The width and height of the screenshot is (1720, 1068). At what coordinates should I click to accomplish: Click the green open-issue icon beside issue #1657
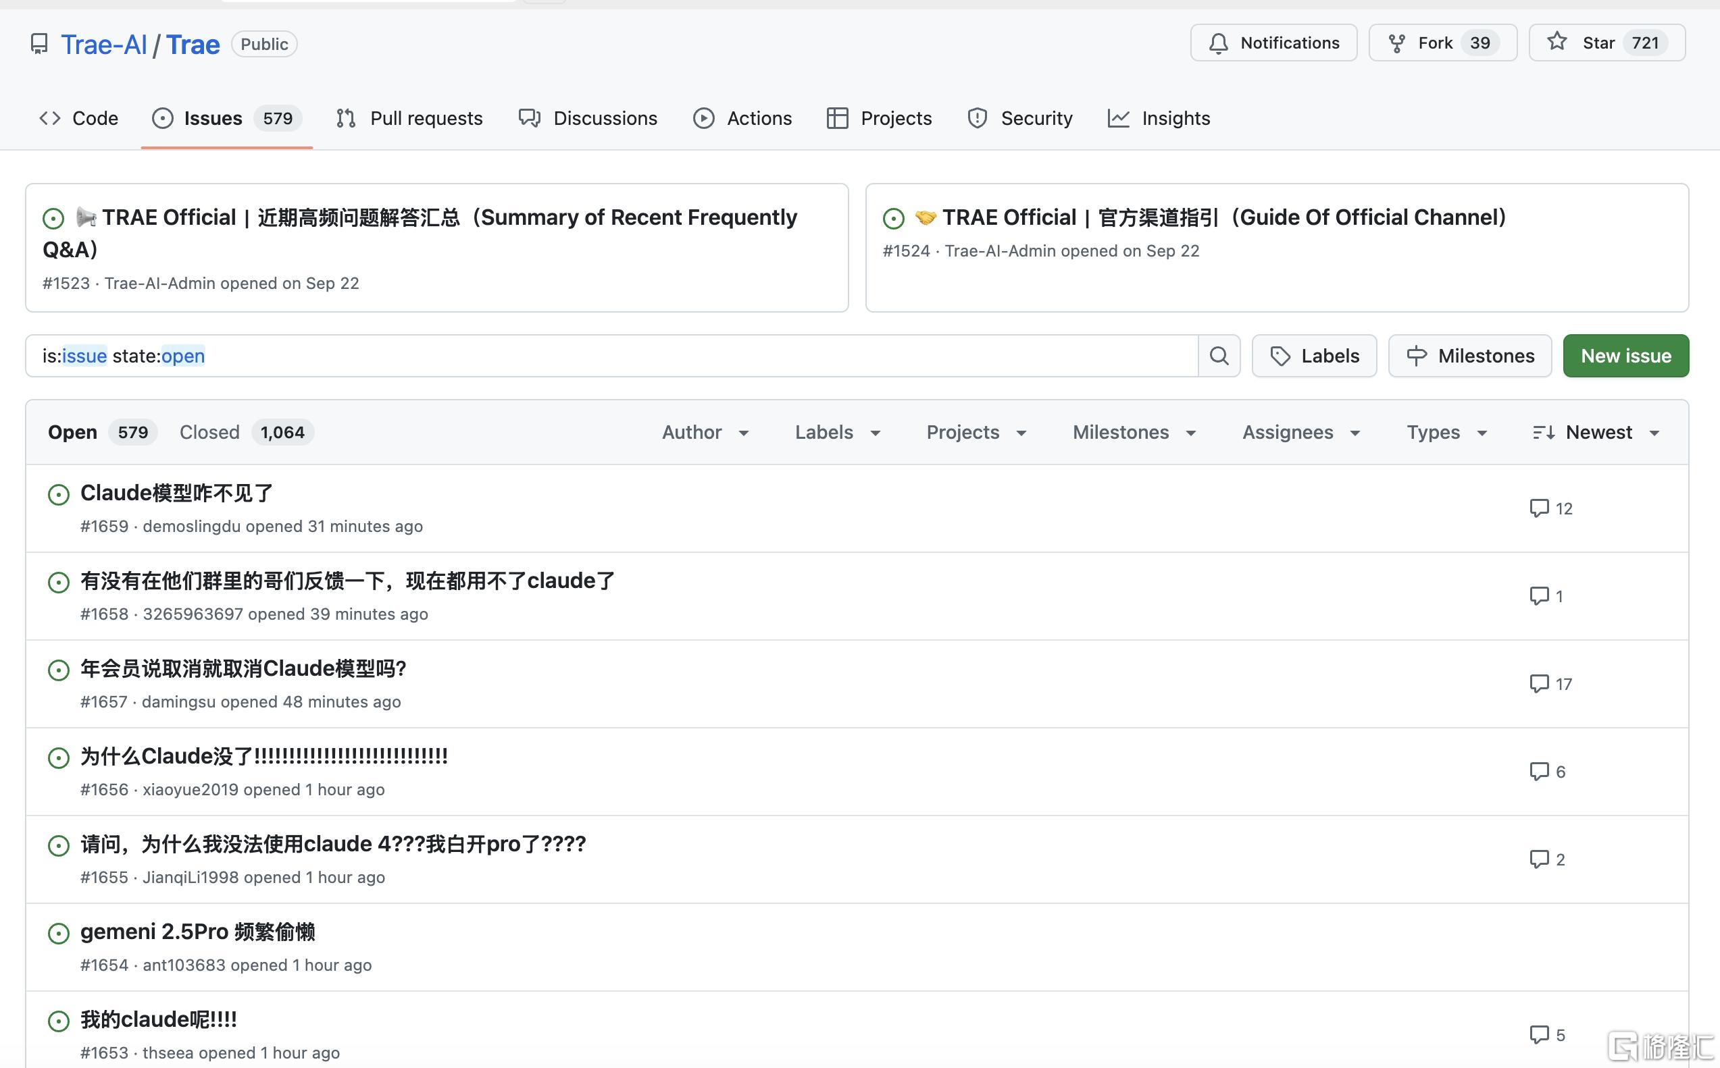tap(58, 670)
